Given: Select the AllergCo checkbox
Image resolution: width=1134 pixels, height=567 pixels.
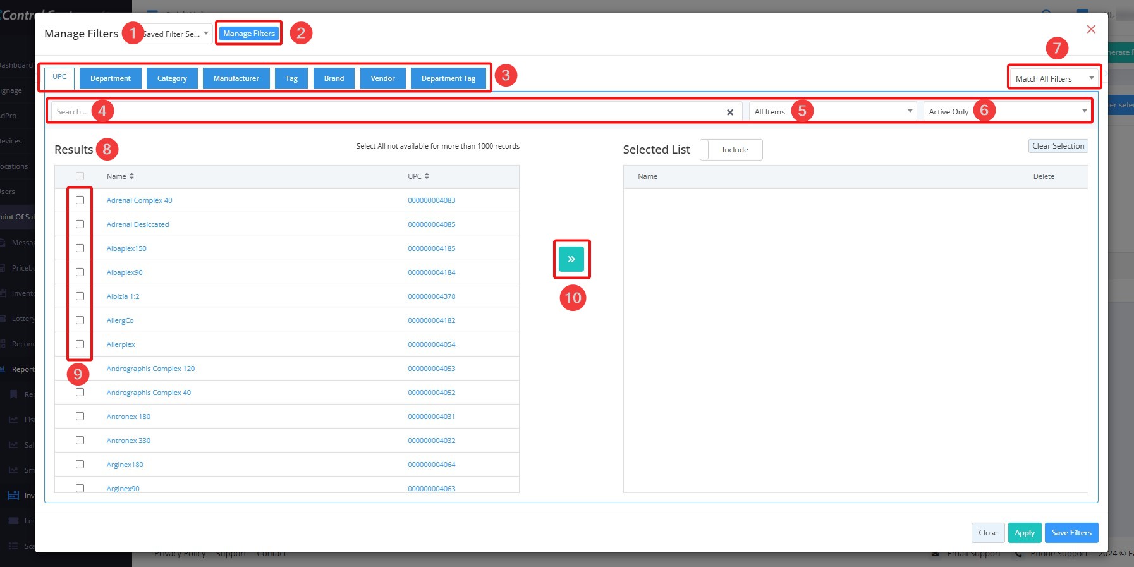Looking at the screenshot, I should coord(80,320).
